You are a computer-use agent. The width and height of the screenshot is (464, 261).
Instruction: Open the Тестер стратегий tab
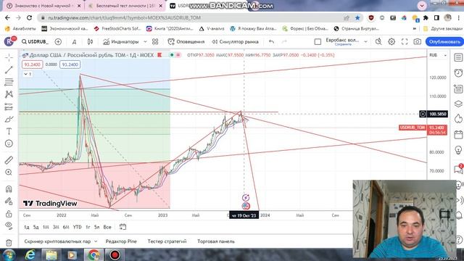(x=167, y=241)
